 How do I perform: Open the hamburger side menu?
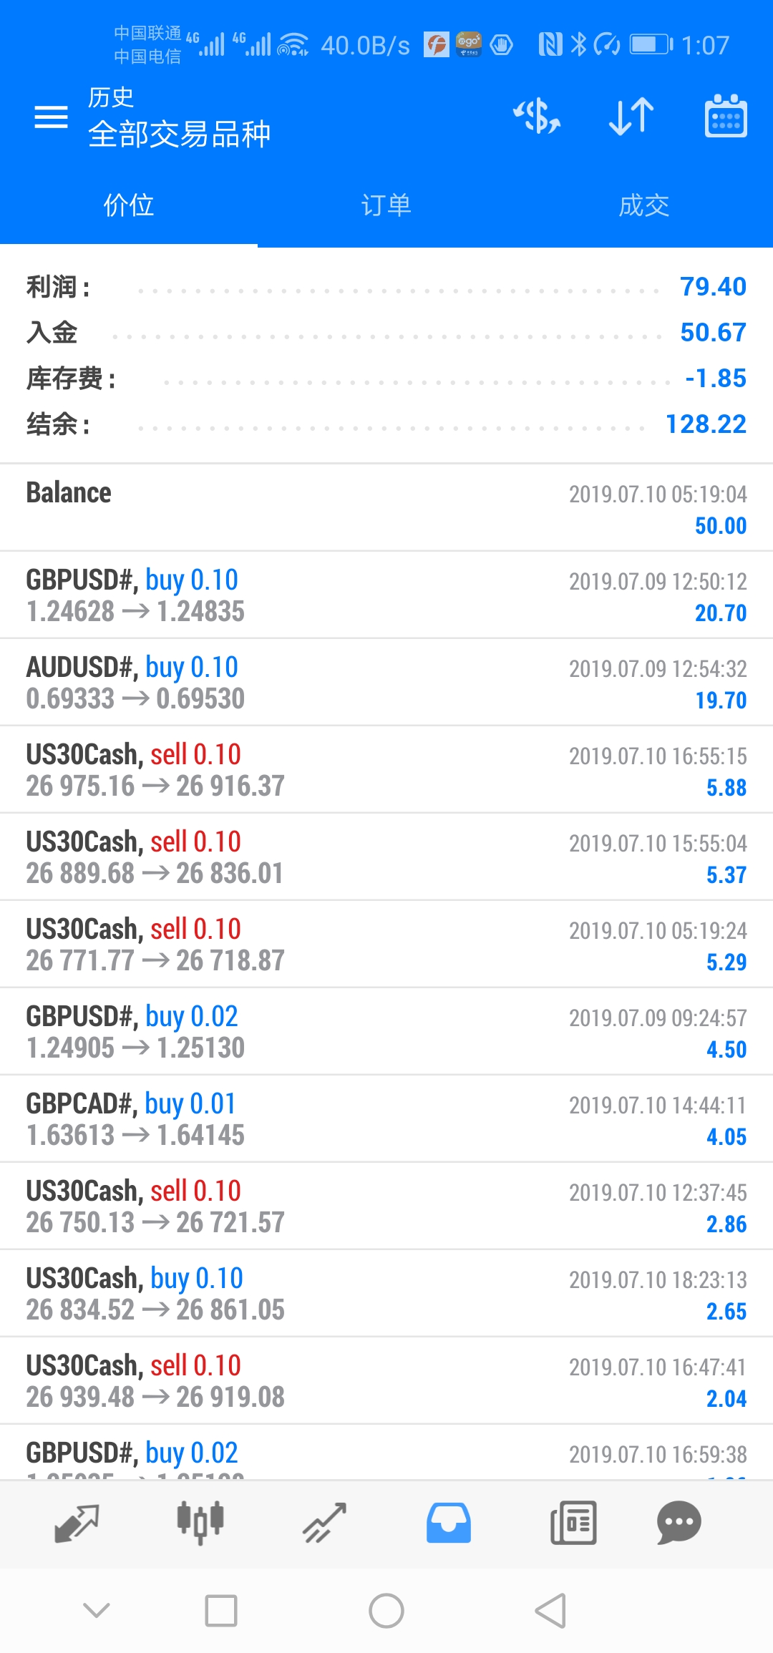(51, 117)
